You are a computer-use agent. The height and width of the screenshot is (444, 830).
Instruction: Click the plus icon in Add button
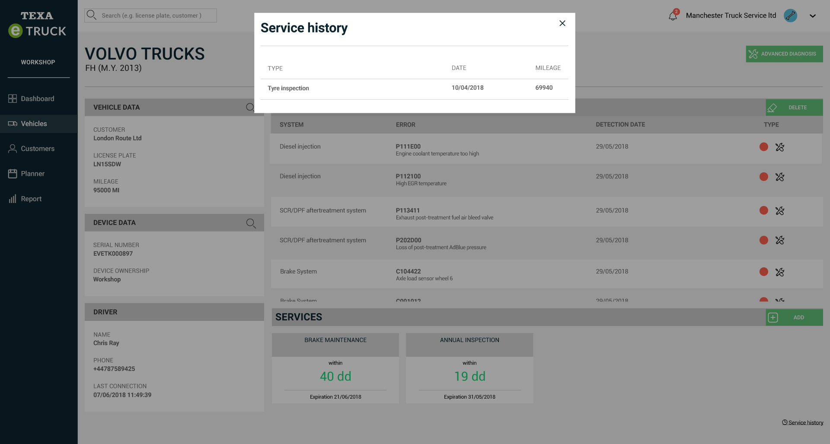click(773, 317)
